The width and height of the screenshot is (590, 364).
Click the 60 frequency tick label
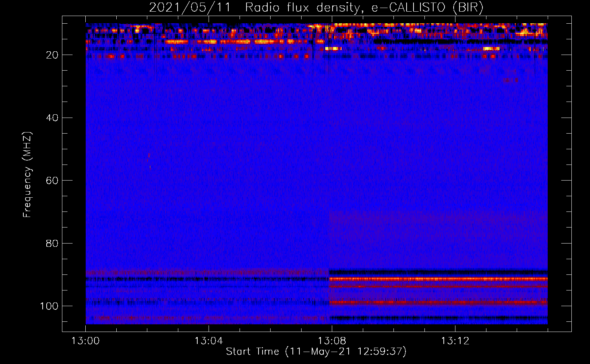(x=52, y=181)
